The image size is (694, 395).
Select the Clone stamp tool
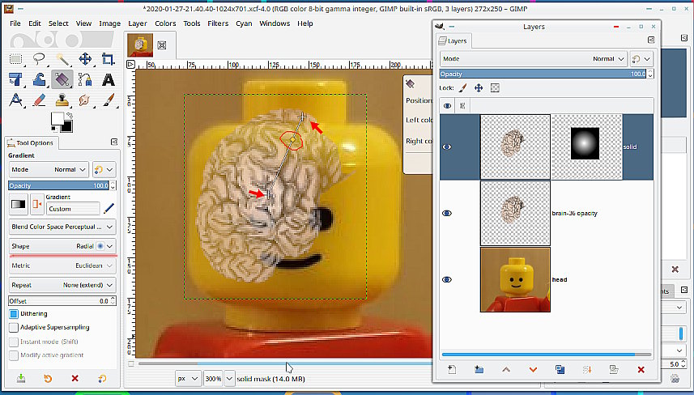pyautogui.click(x=62, y=100)
